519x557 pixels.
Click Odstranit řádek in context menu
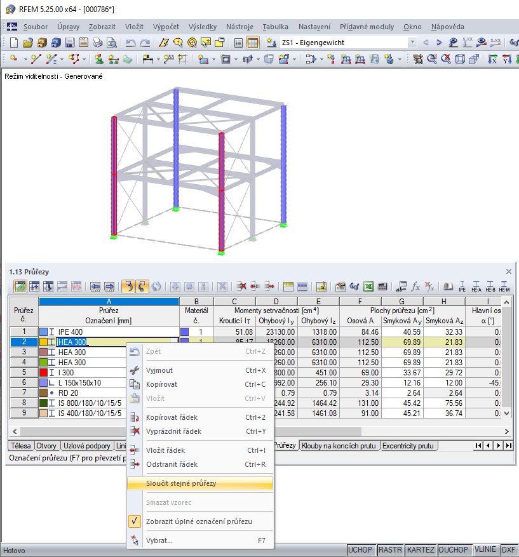pyautogui.click(x=200, y=464)
